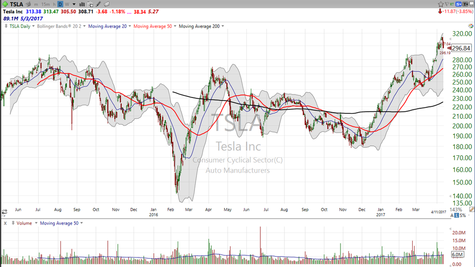Open the print chart icon

pos(28,4)
